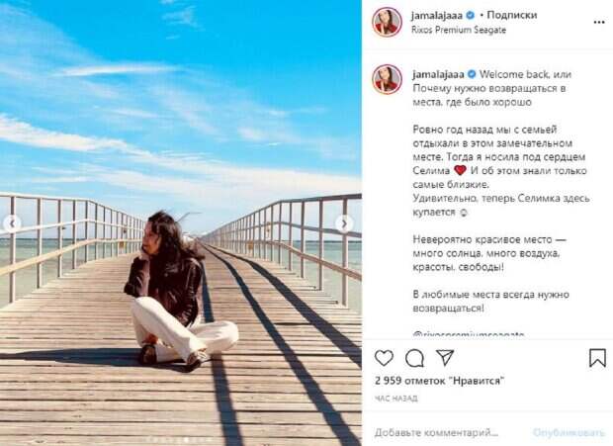Open jamalajaaa avatar beside the caption
Screen dimensions: 613x446
(387, 80)
